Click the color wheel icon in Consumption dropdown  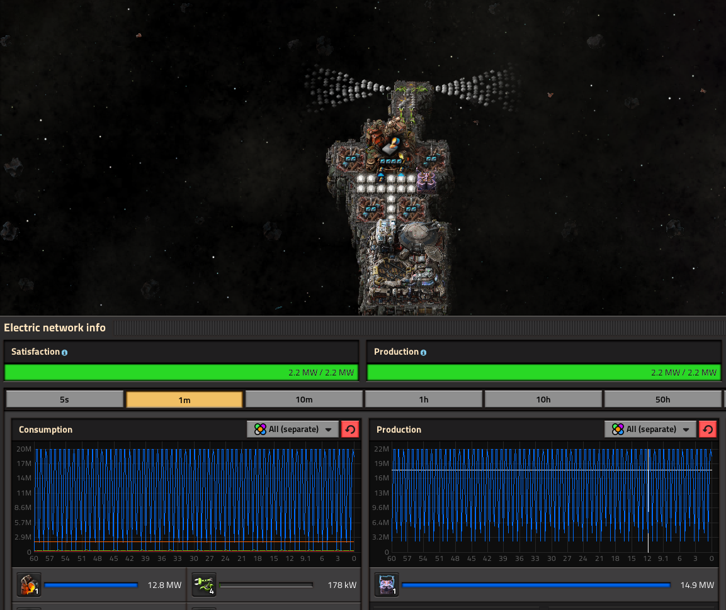(260, 429)
